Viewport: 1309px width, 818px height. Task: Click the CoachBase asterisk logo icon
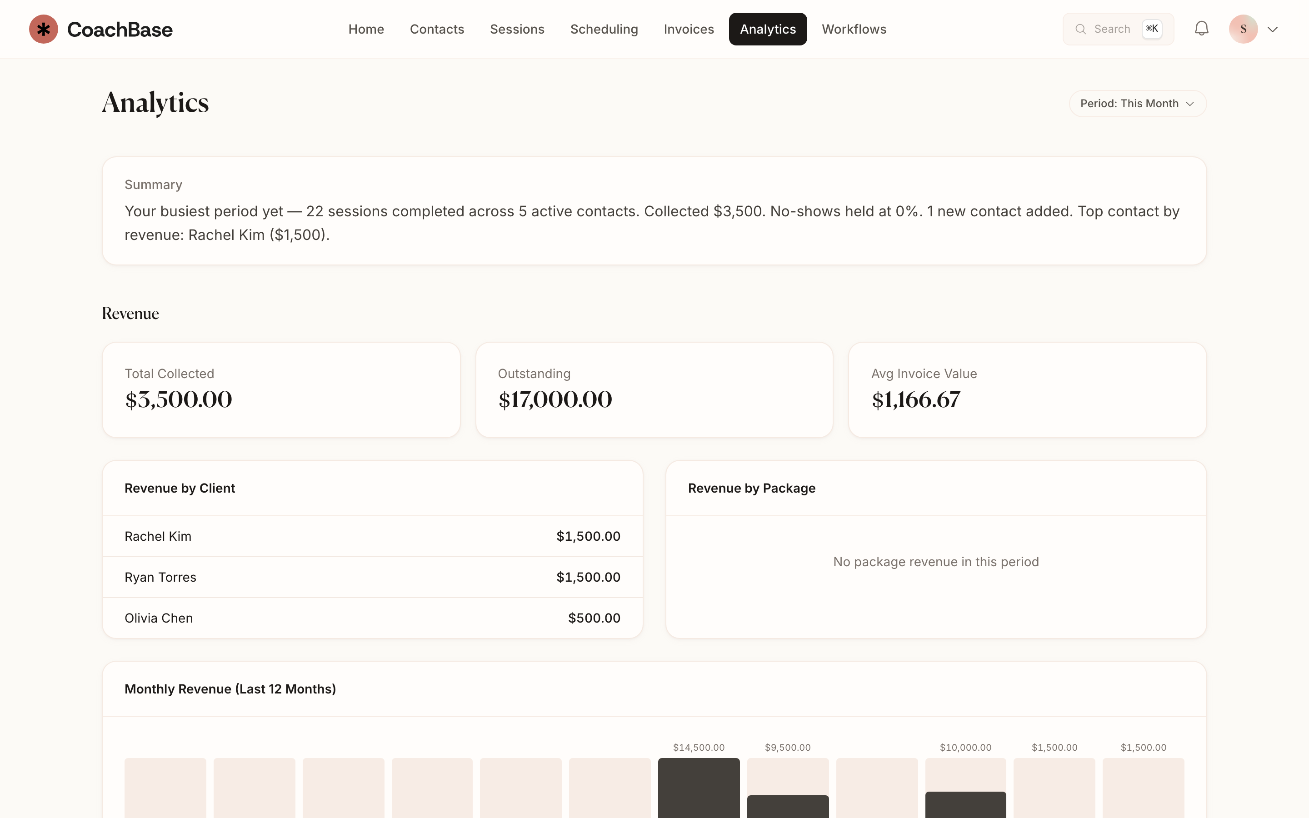point(43,29)
